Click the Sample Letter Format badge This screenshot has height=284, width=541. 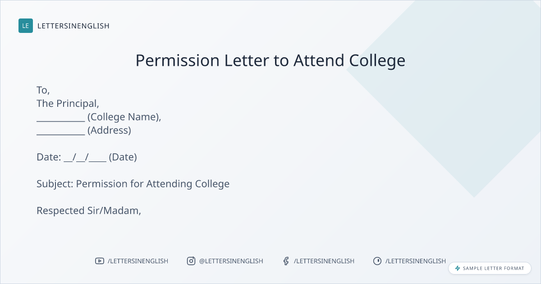pyautogui.click(x=490, y=268)
